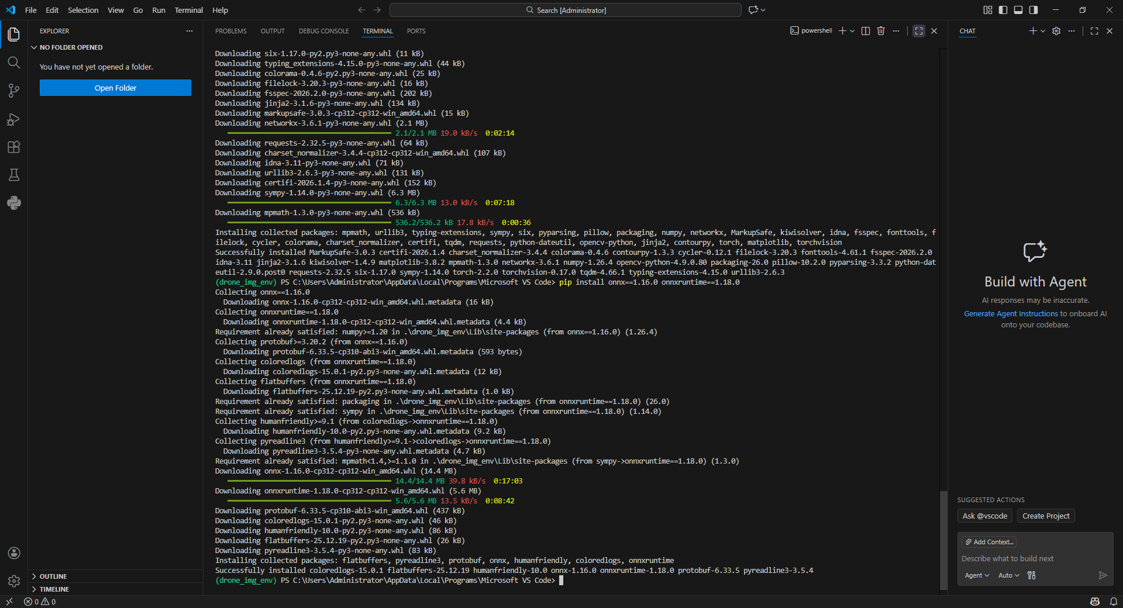Maximize the chat panel

click(x=1094, y=31)
